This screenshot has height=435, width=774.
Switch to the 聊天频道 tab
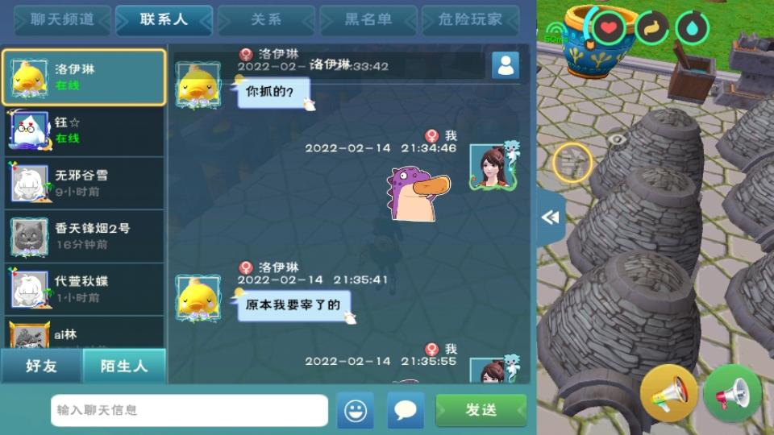pyautogui.click(x=62, y=19)
